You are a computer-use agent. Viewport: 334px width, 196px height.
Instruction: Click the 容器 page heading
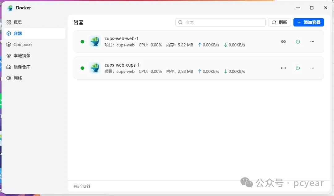pos(78,22)
